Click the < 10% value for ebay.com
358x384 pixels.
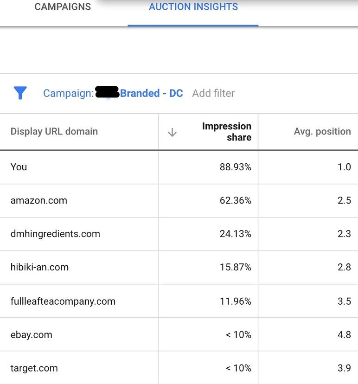coord(239,334)
